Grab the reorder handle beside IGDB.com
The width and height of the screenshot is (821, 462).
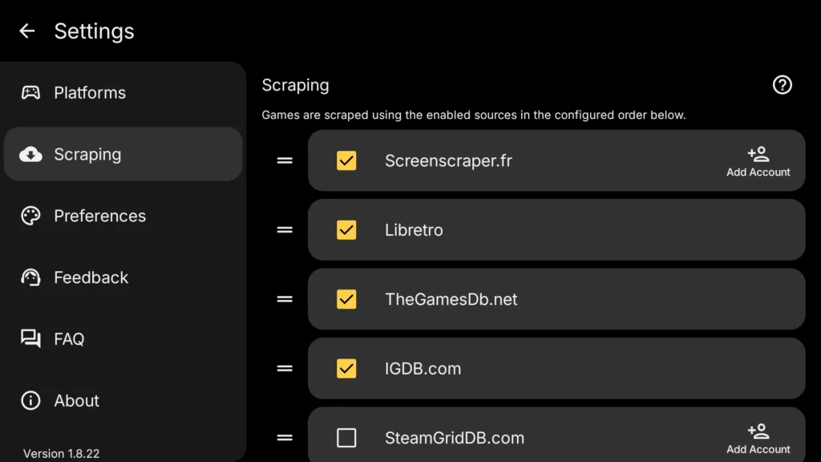(285, 368)
